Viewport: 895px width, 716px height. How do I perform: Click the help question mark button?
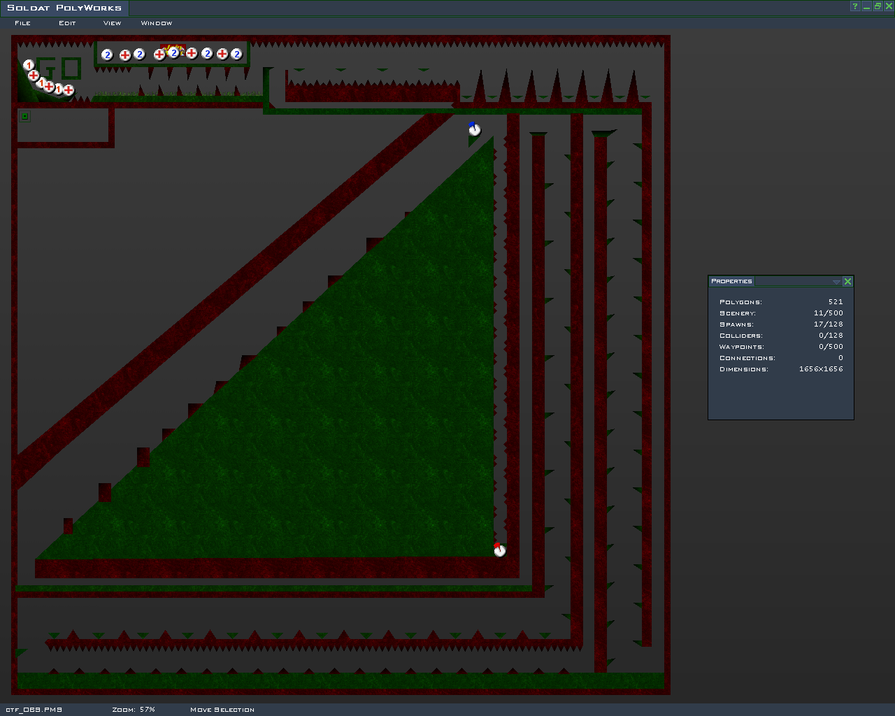click(x=854, y=7)
